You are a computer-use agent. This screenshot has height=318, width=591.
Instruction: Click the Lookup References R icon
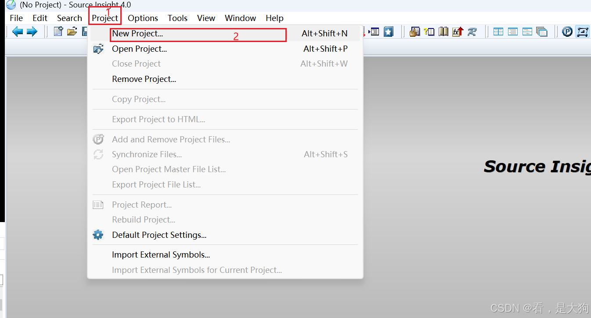coord(472,32)
